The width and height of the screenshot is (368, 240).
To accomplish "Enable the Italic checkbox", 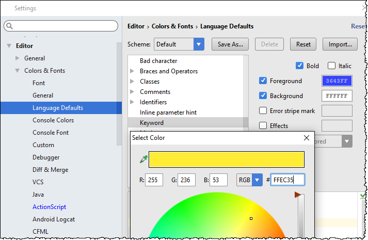I will [331, 66].
